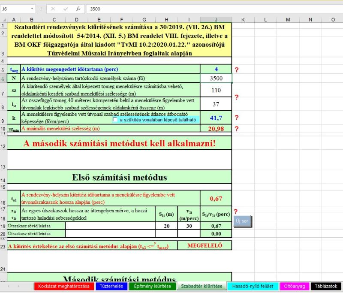Select the 'A kiürítés megengedett időtartama (perc)' label

tap(110, 69)
